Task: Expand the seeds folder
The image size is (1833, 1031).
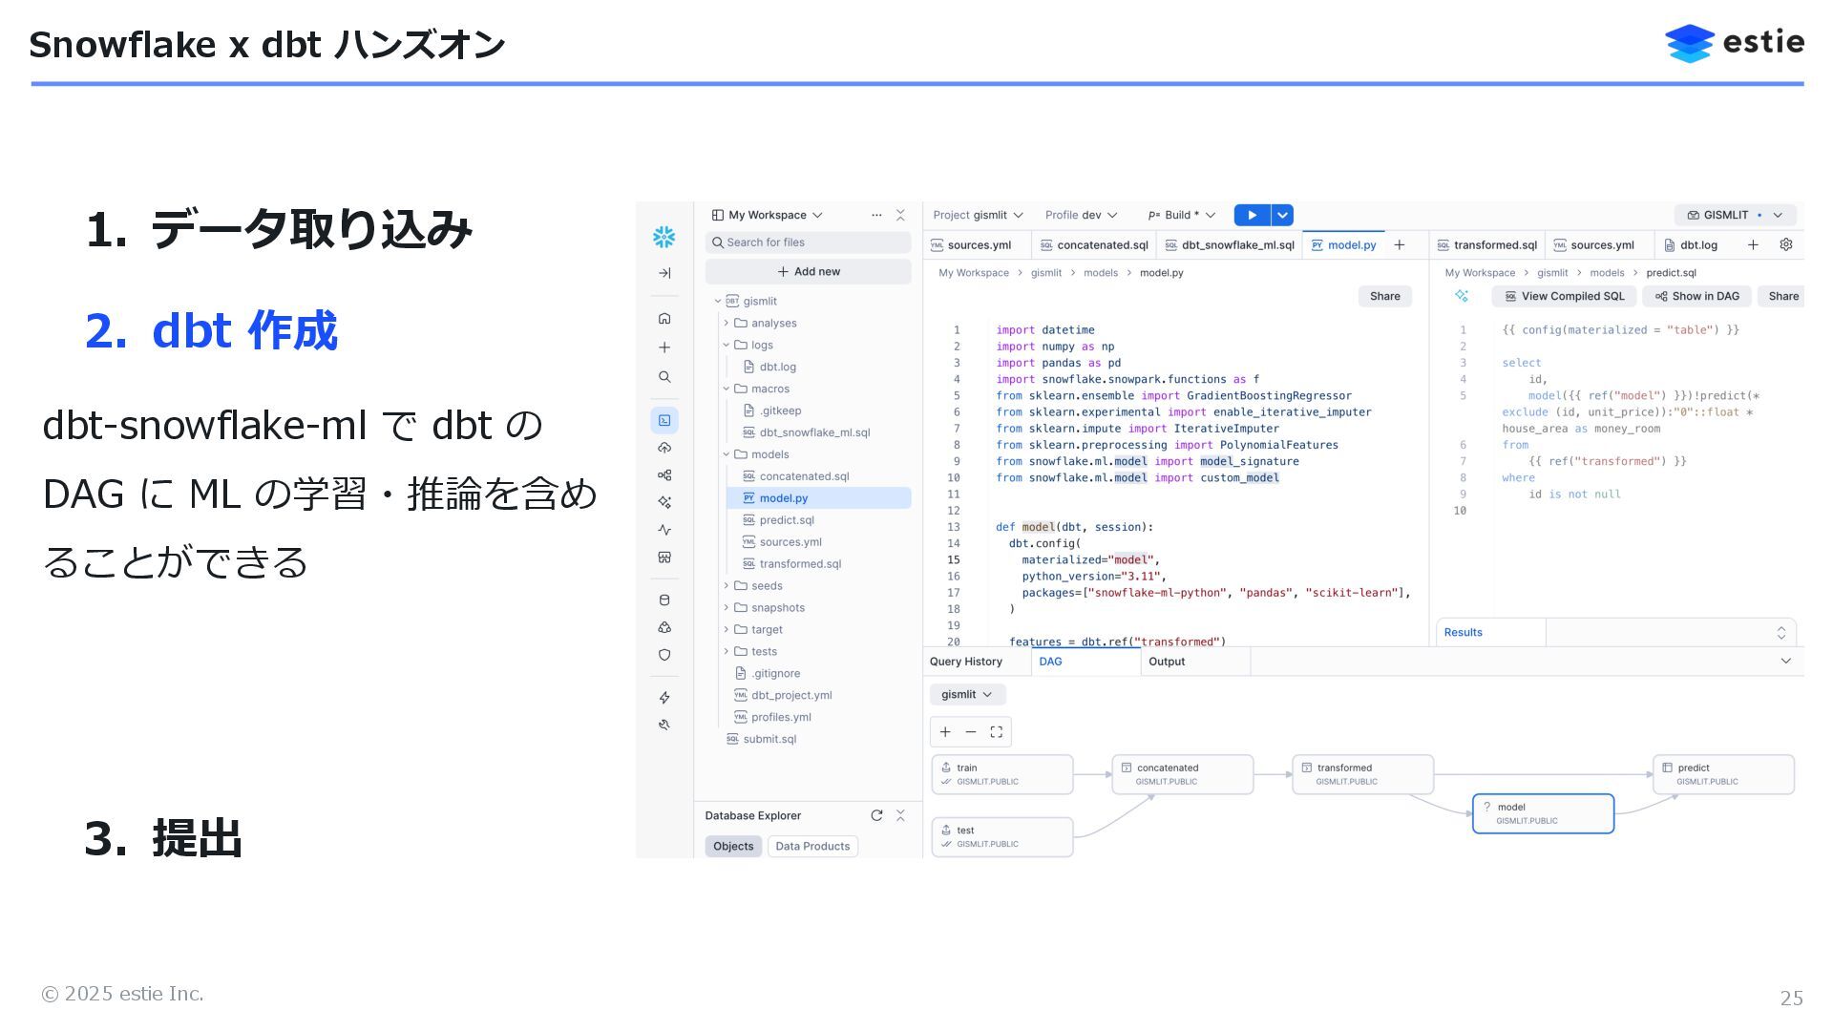Action: click(727, 586)
